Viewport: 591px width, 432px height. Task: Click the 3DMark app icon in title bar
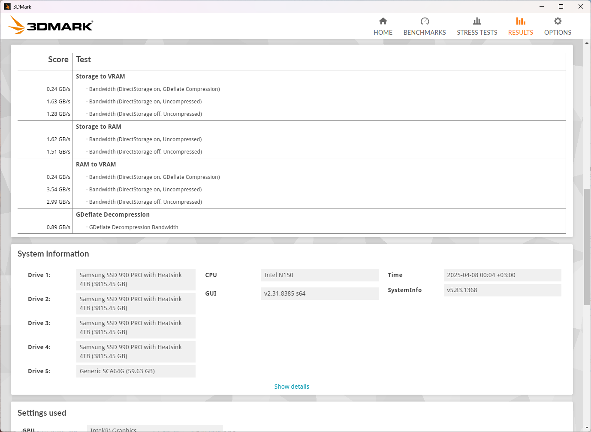click(7, 6)
